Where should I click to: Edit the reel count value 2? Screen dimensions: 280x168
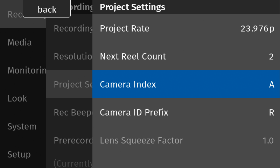pyautogui.click(x=271, y=57)
